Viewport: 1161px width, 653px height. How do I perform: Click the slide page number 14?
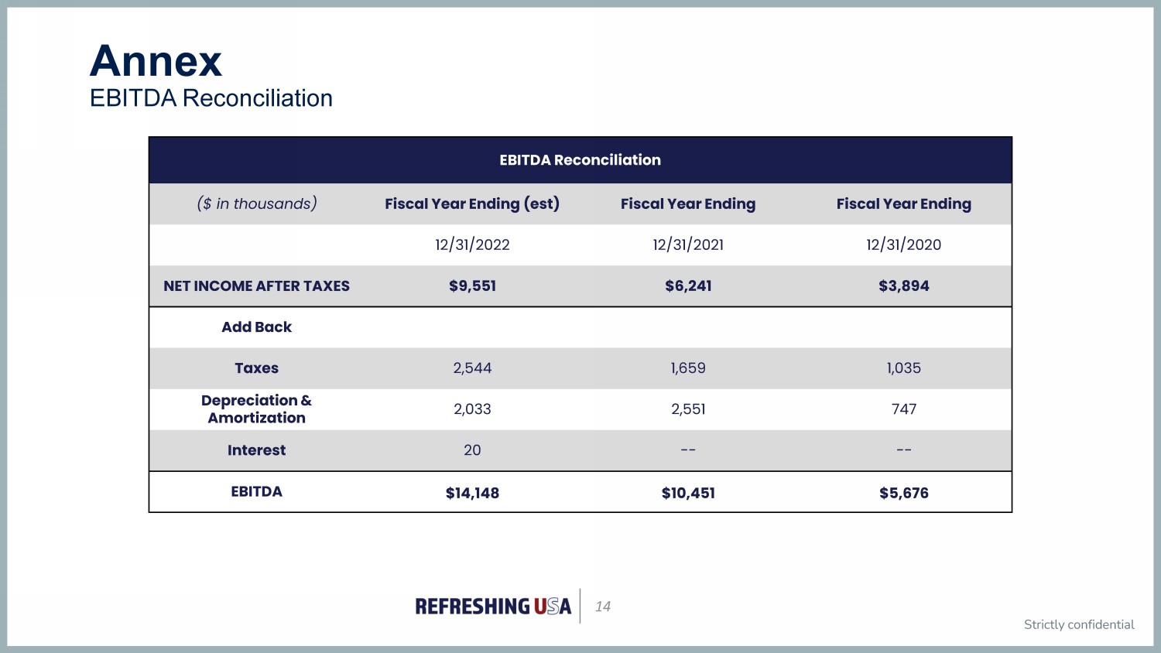(603, 607)
